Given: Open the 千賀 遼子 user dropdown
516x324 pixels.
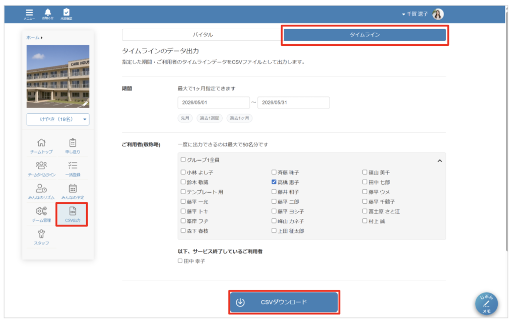Looking at the screenshot, I should 415,14.
